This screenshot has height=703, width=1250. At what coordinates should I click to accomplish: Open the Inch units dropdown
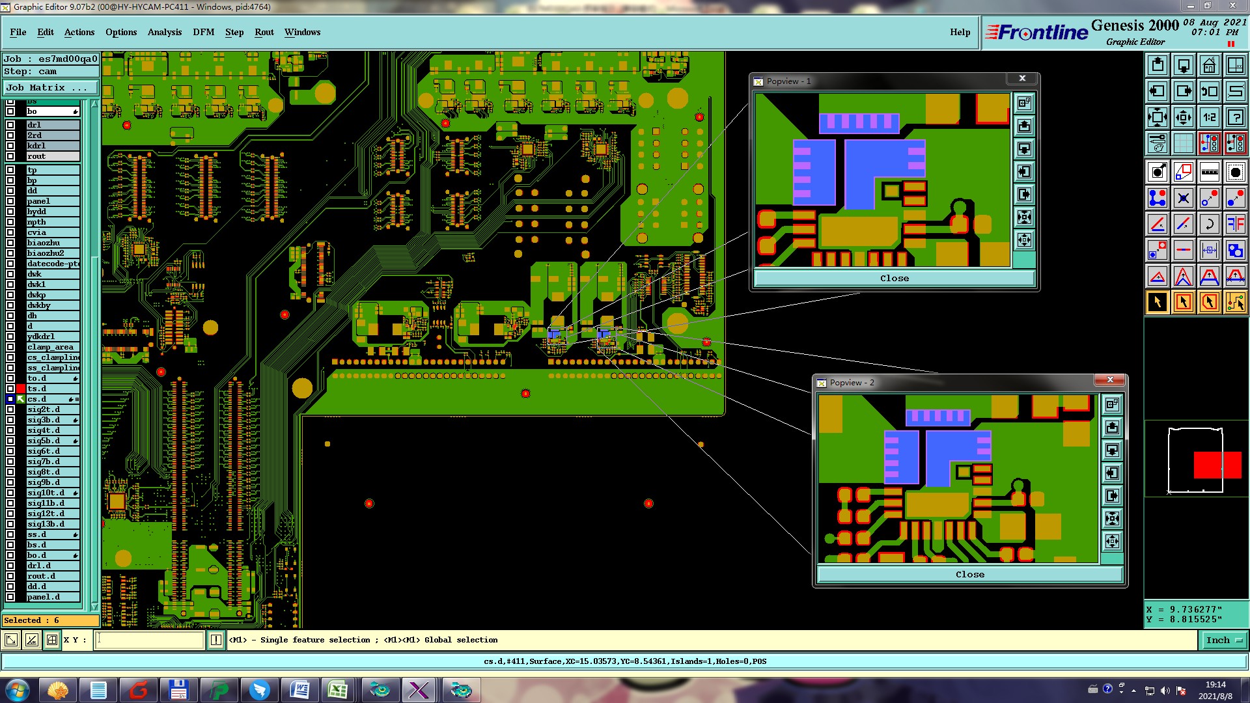click(x=1223, y=640)
